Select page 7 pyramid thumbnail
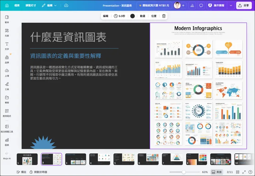Viewport: 255px width, 176px height. tap(172, 159)
